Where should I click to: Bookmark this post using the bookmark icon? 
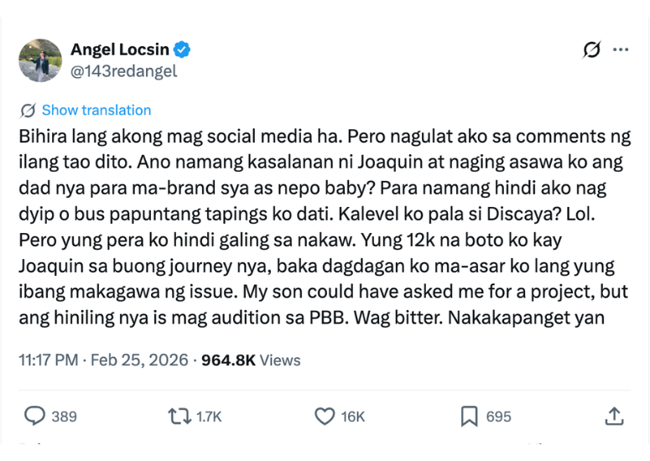coord(470,416)
